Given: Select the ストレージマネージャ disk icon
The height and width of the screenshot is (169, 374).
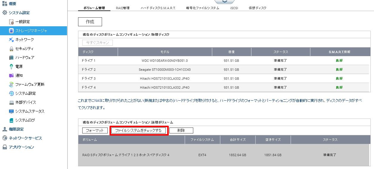Looking at the screenshot, I should [x=11, y=30].
